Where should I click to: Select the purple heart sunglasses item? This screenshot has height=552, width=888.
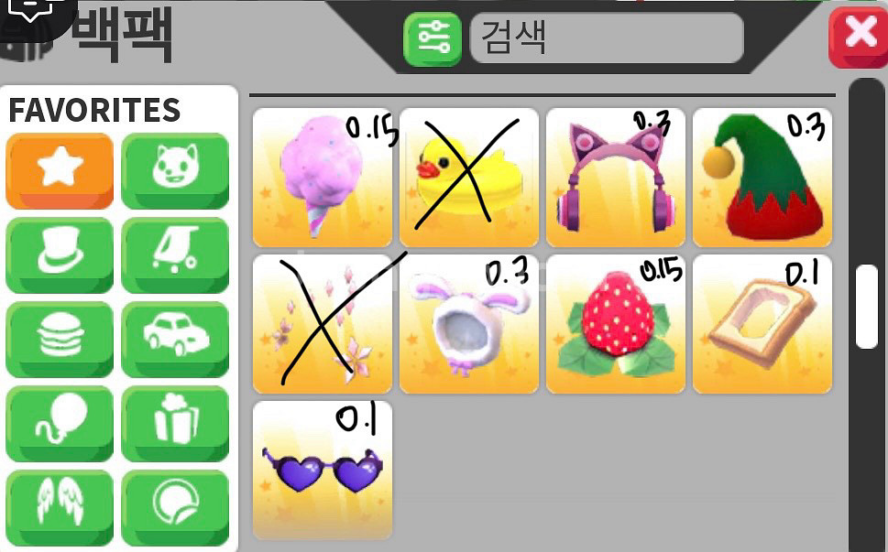point(323,471)
